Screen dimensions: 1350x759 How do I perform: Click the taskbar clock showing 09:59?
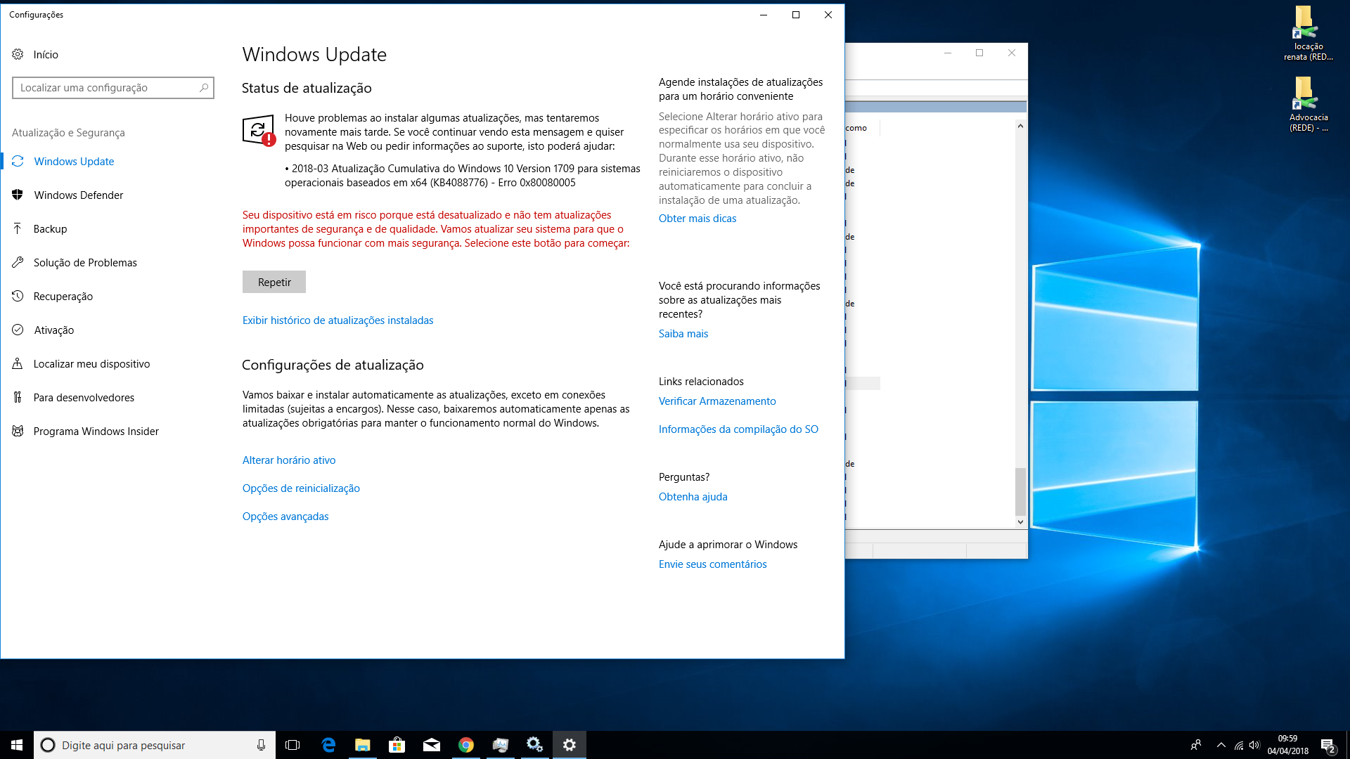pyautogui.click(x=1287, y=745)
